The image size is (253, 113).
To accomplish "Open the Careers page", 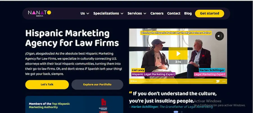I will pos(157,14).
